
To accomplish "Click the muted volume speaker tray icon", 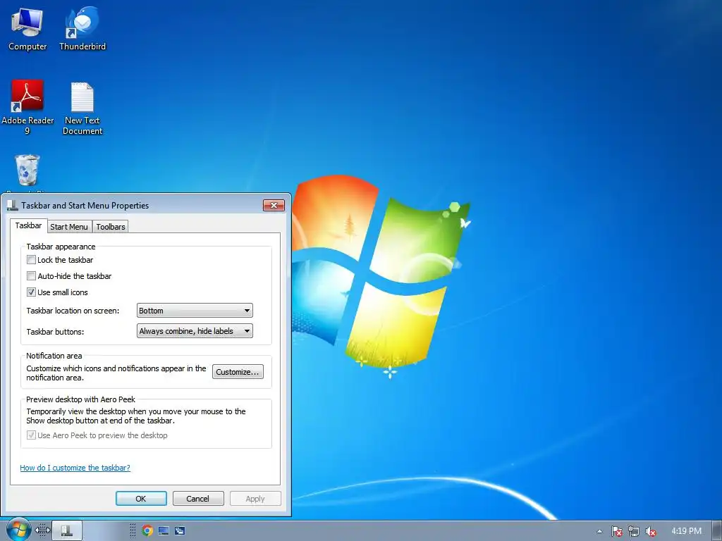I will pos(651,531).
